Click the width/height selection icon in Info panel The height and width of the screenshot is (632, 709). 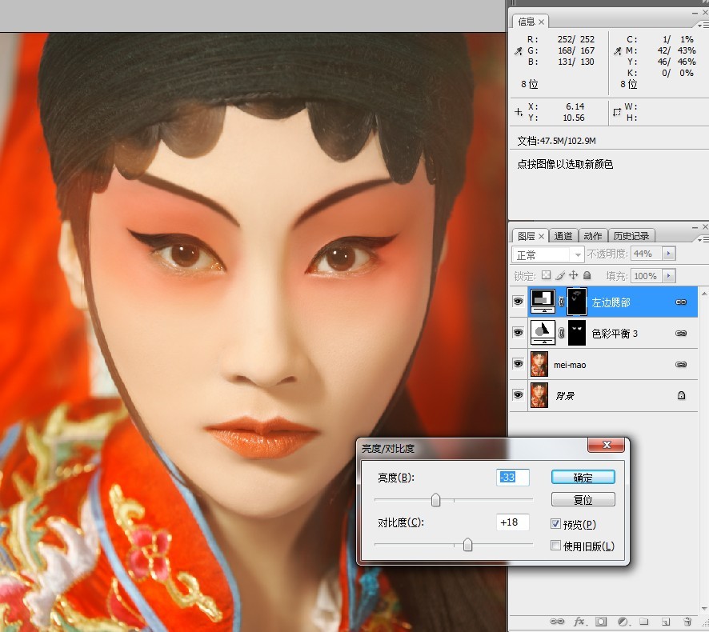617,112
